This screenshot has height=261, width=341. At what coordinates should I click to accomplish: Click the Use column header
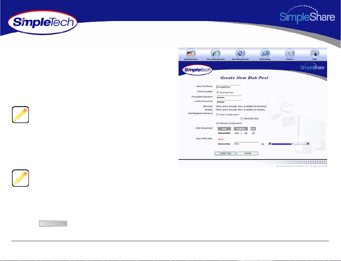(x=253, y=129)
